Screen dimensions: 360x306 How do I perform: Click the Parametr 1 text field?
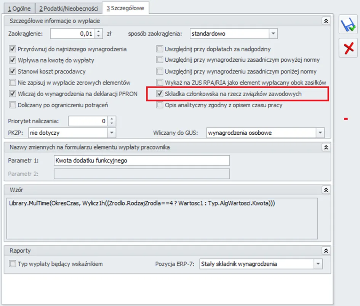click(142, 161)
